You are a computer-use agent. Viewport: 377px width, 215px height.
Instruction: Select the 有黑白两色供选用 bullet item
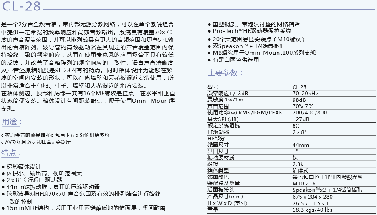click(x=235, y=60)
